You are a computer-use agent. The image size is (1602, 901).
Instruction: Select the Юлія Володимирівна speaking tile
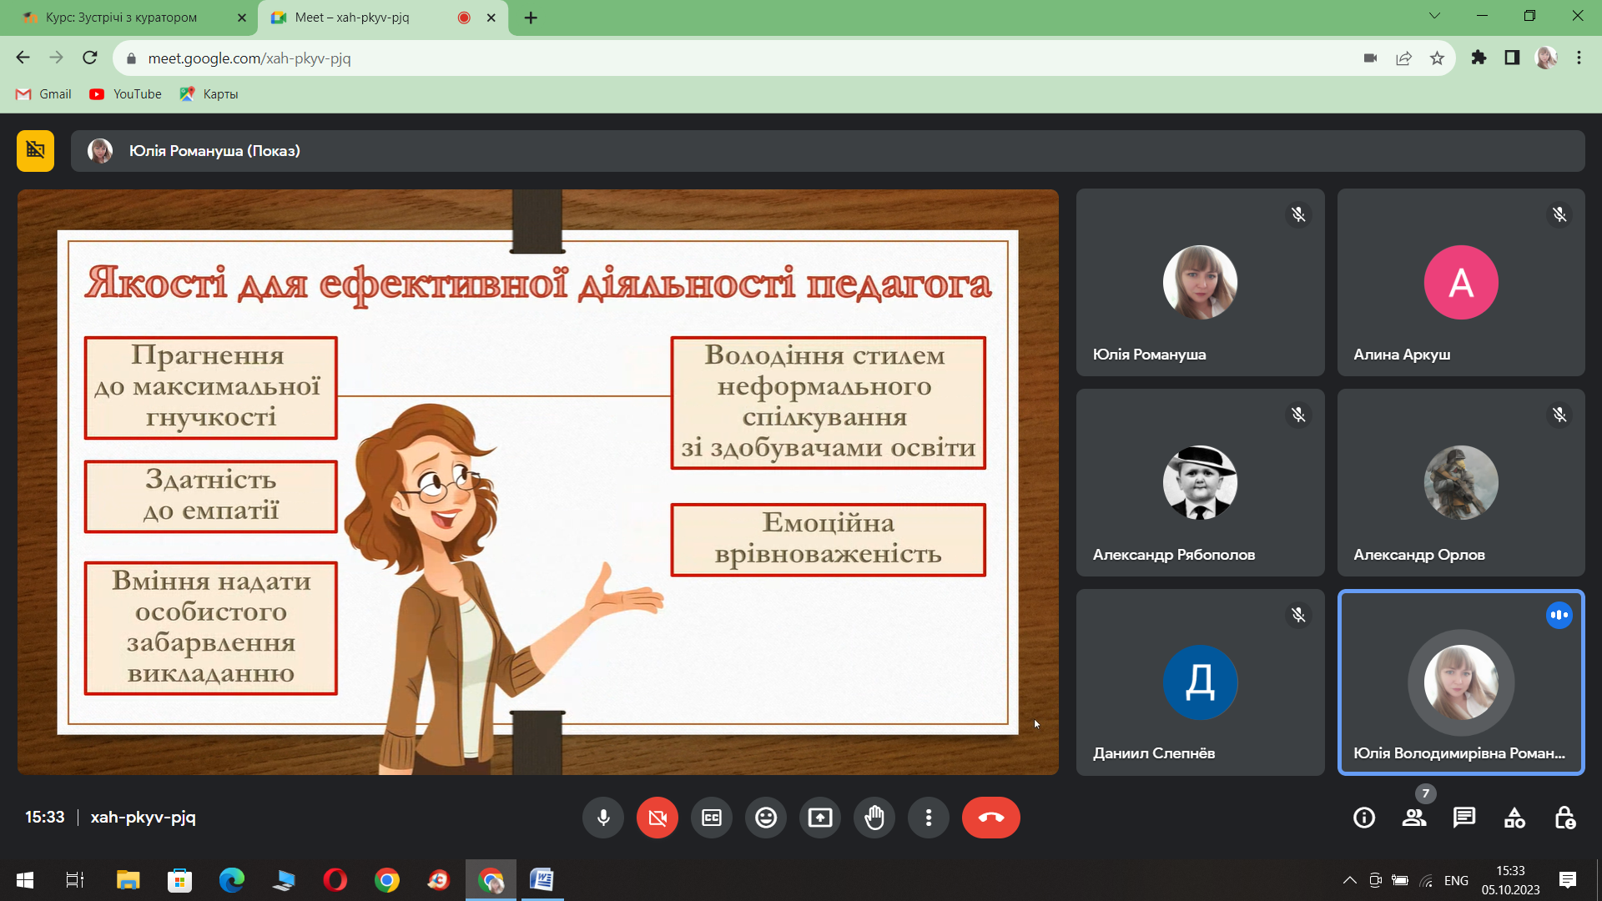point(1461,682)
